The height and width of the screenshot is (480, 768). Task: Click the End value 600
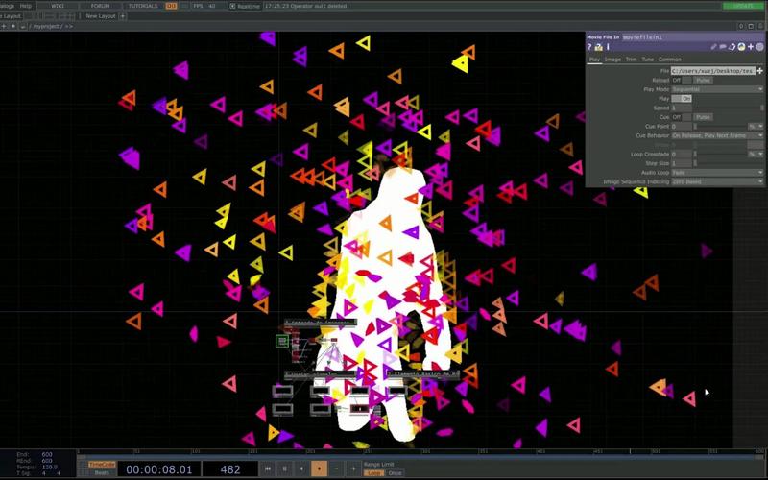[x=47, y=454]
